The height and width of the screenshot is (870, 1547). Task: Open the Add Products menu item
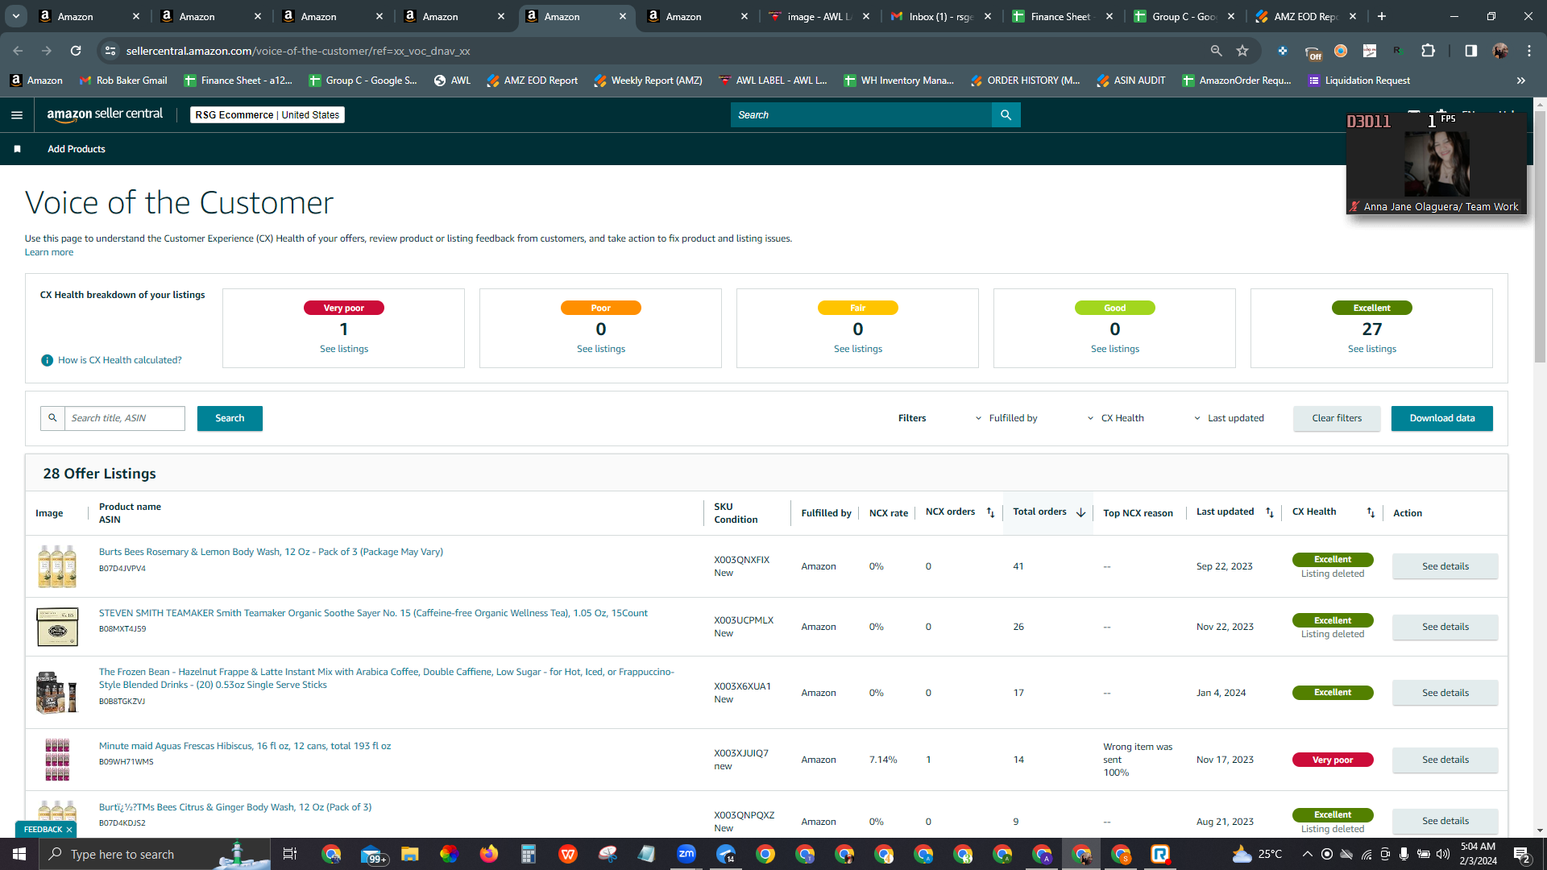[77, 149]
